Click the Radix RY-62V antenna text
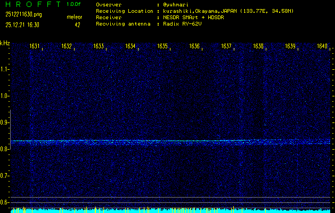Image resolution: width=335 pixels, height=213 pixels. pos(184,24)
